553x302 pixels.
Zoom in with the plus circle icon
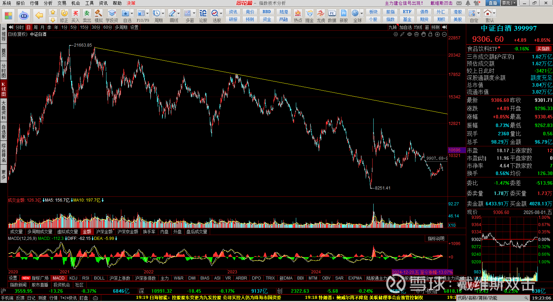coord(437,34)
